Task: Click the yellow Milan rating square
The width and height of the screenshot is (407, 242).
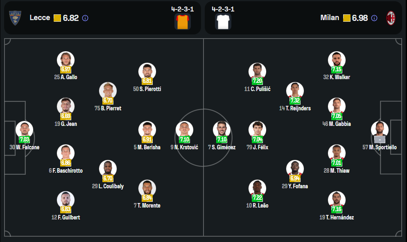Action: 346,18
